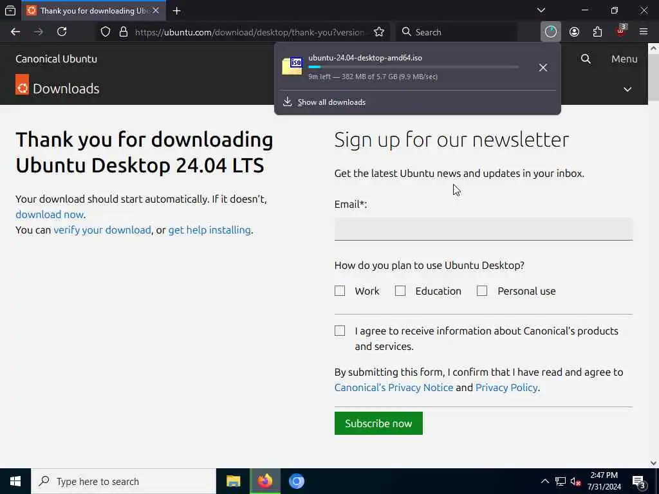The width and height of the screenshot is (659, 494).
Task: Click the Downloads heading link
Action: tap(66, 89)
